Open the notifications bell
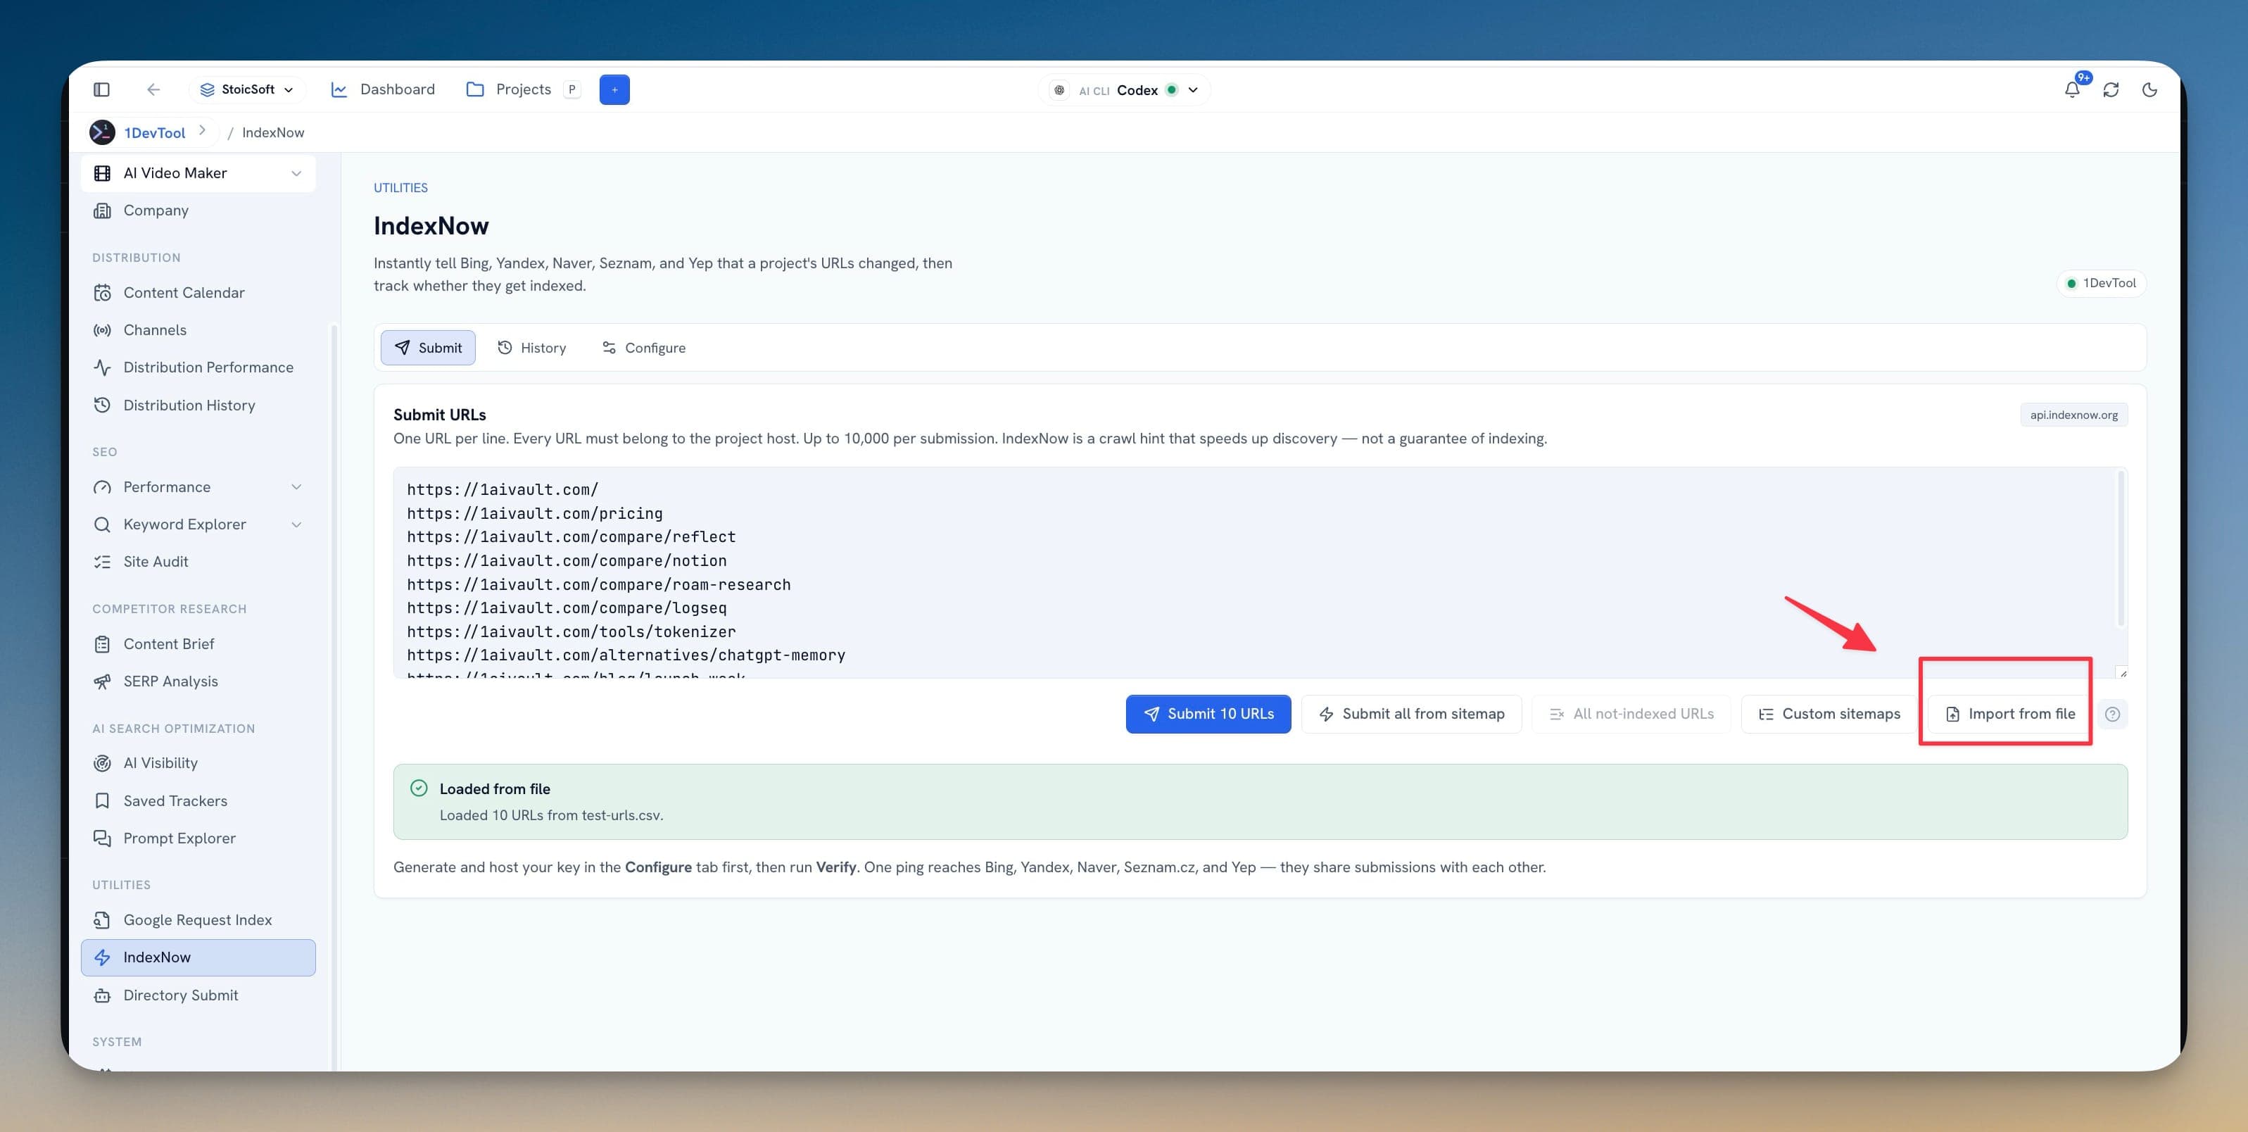This screenshot has height=1132, width=2248. pos(2072,89)
